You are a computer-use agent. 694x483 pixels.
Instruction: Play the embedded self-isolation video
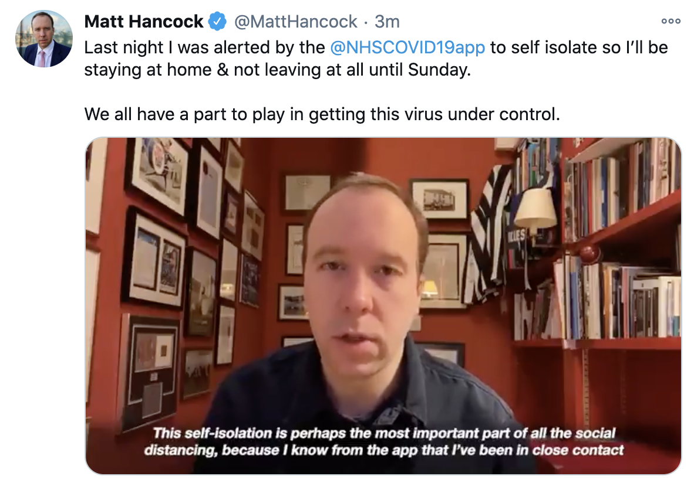pos(383,306)
